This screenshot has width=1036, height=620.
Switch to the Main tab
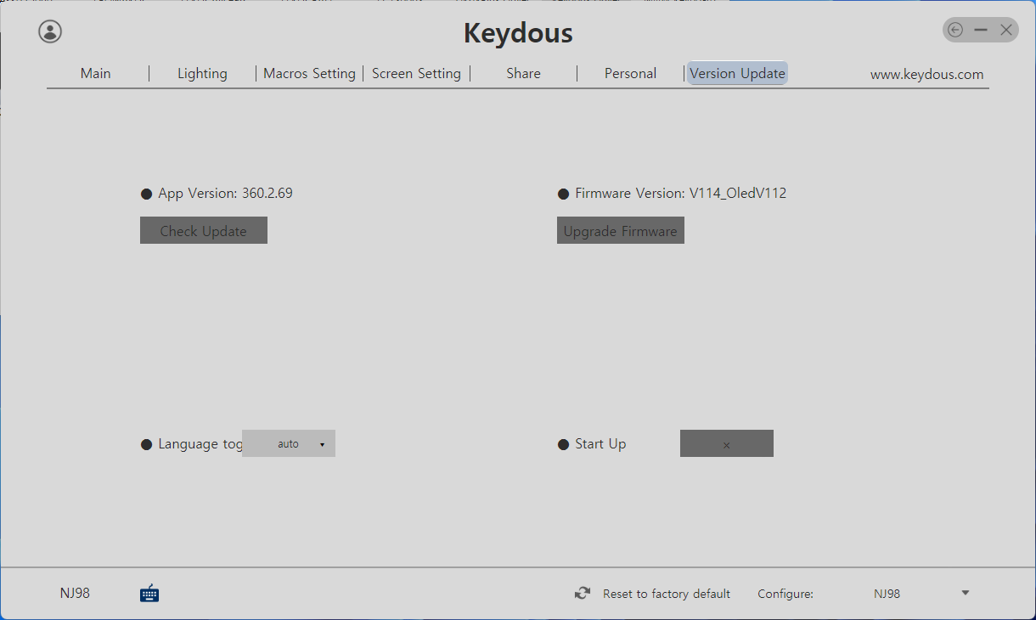point(96,73)
